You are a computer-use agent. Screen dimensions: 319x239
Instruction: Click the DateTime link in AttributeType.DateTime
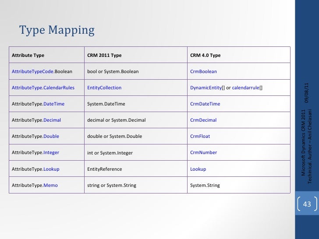point(54,104)
